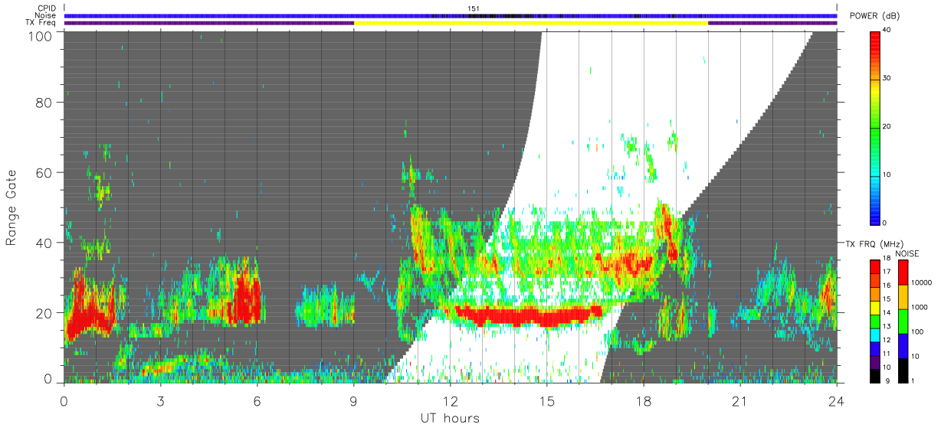Click the 40 label on the POWER color bar
941x434 pixels.
887,31
